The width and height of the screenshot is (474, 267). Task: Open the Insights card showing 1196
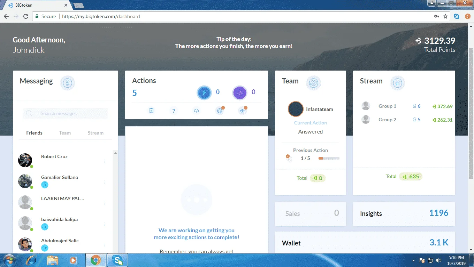[404, 214]
